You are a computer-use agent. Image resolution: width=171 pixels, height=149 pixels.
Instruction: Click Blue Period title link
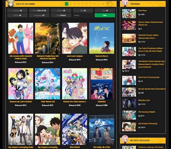pyautogui.click(x=75, y=147)
